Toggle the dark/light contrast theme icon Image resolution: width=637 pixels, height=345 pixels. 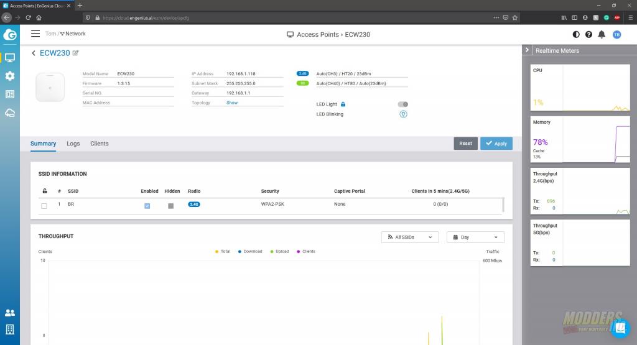(x=576, y=35)
